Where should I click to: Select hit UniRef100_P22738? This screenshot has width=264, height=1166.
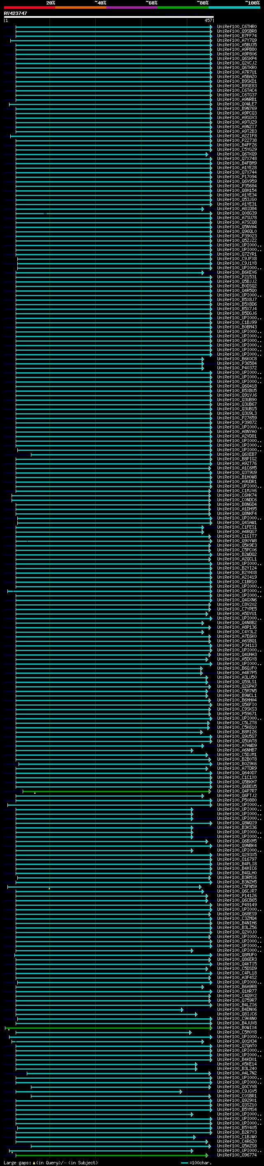coord(236,140)
